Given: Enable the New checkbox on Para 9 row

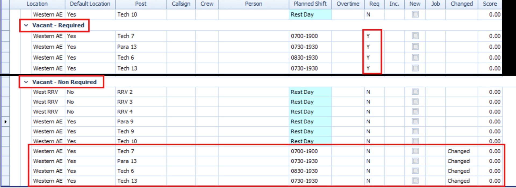Looking at the screenshot, I should coord(415,121).
